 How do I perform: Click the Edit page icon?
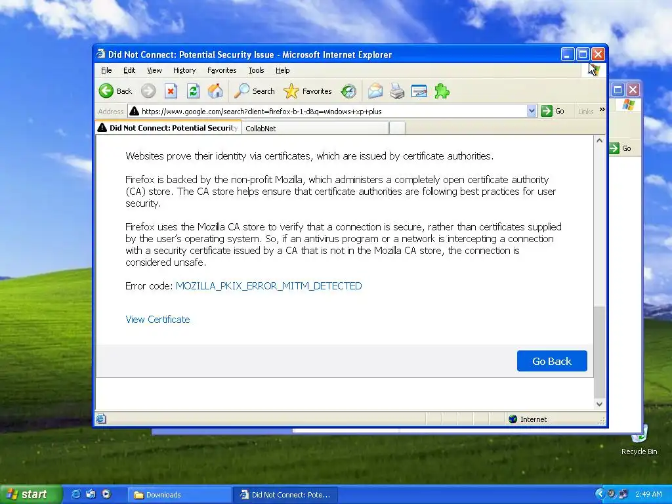pyautogui.click(x=419, y=91)
